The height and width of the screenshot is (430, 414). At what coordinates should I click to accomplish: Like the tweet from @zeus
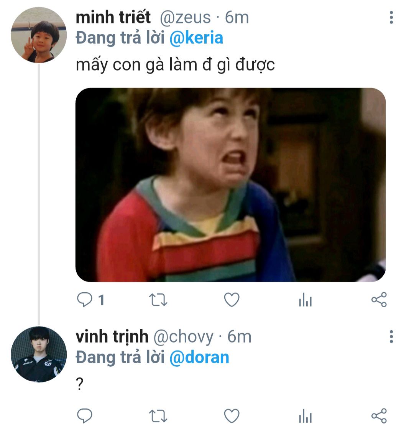click(232, 300)
